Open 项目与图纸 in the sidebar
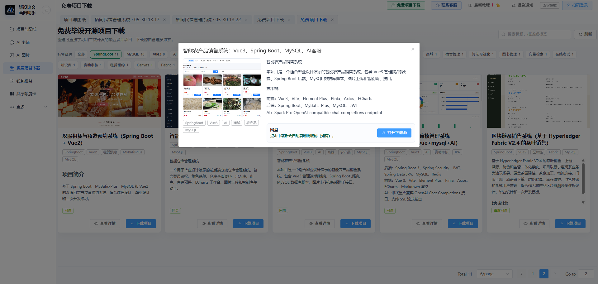Screen dimensions: 598x284 [x=28, y=29]
